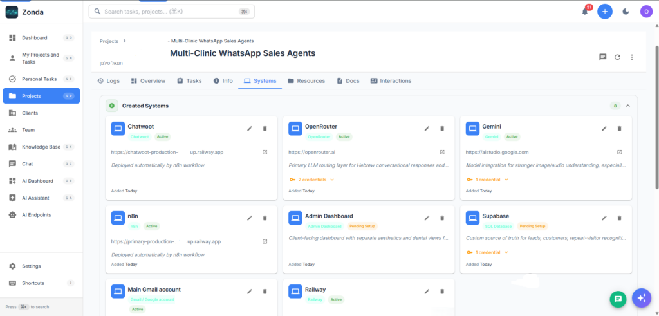Switch to the Interactions tab
The height and width of the screenshot is (316, 659).
[x=391, y=80]
